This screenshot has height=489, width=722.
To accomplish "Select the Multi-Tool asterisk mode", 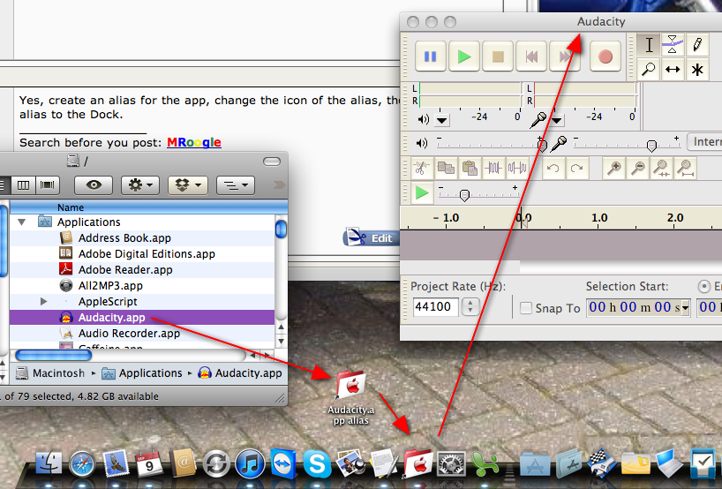I will coord(697,70).
